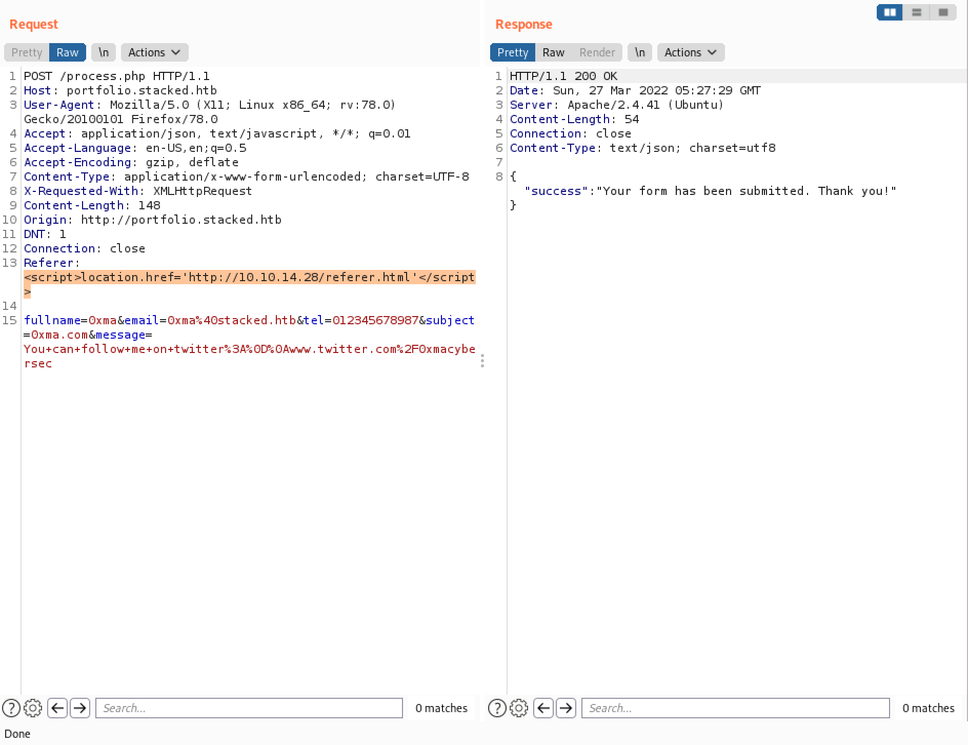Click 'fullname=0xma' body parameter
This screenshot has height=745, width=968.
pos(70,320)
